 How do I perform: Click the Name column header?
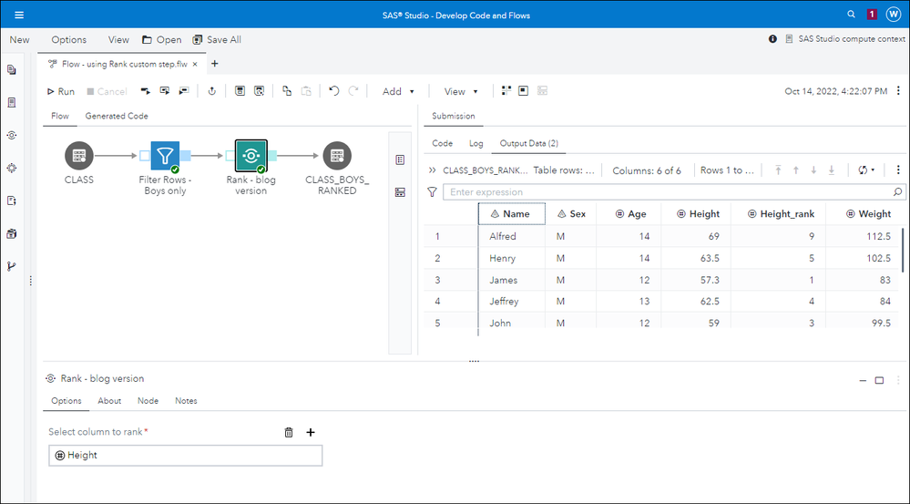tap(512, 213)
